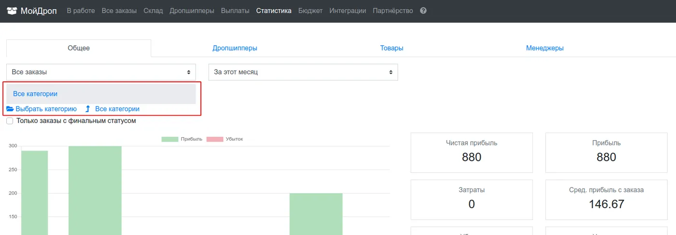Toggle the green Прибыль legend swatch
Screen dimensions: 676x235
coord(169,139)
